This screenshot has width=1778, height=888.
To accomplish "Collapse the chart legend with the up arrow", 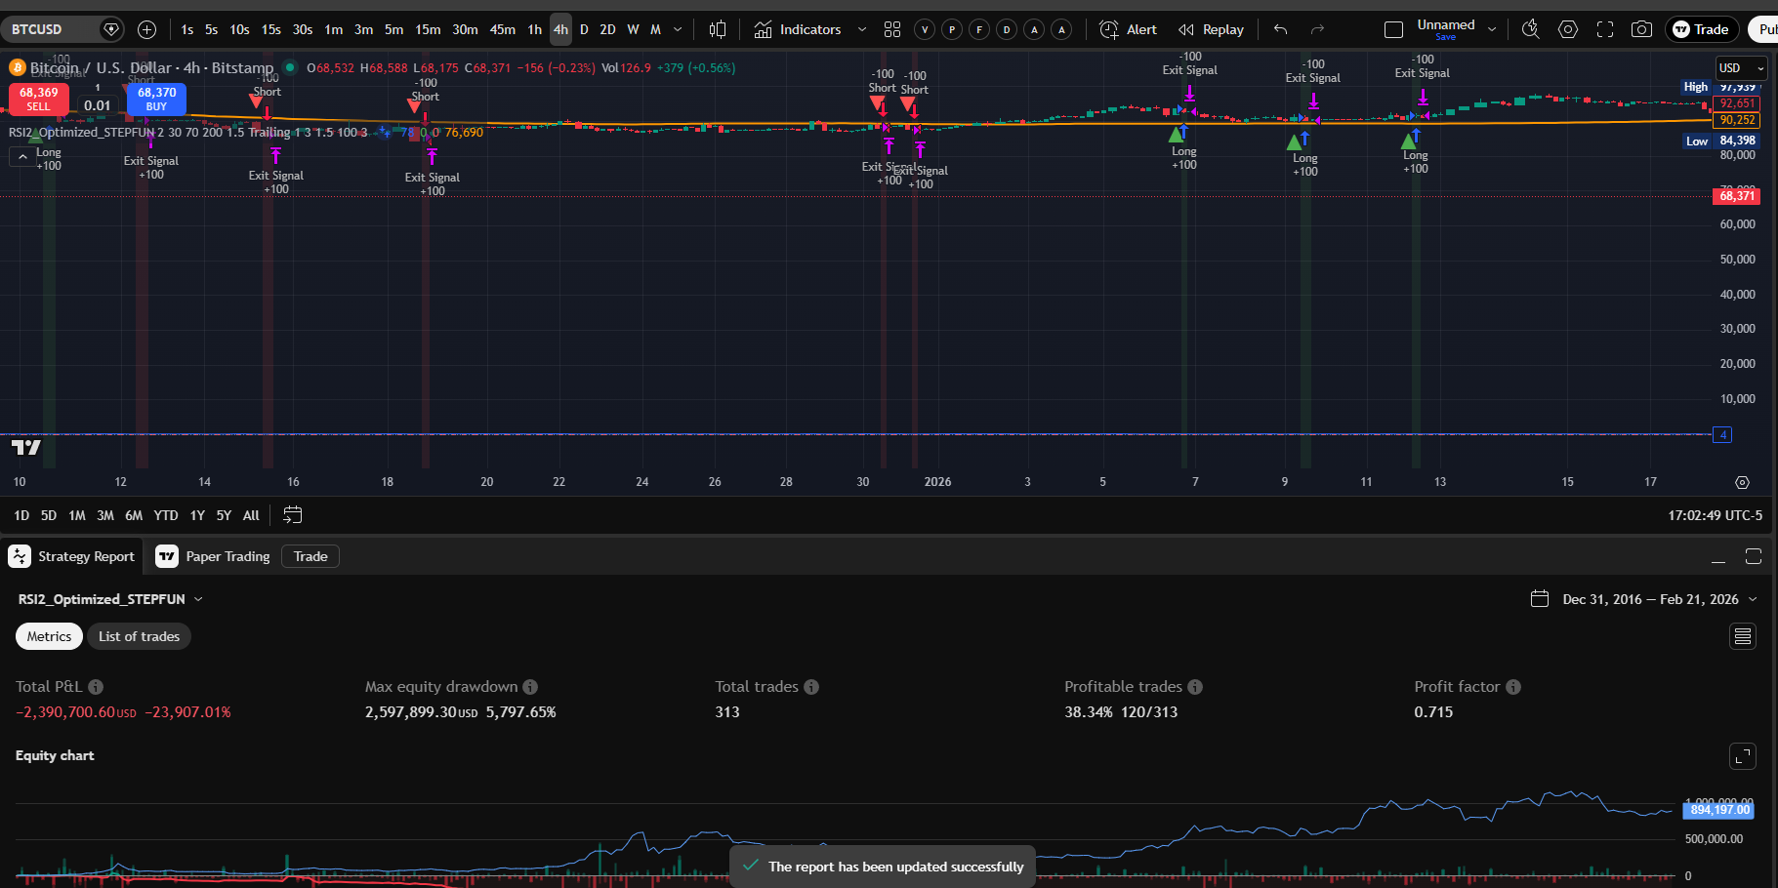I will (x=21, y=155).
